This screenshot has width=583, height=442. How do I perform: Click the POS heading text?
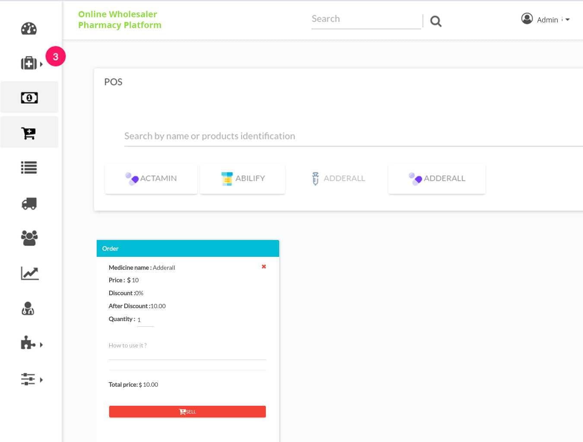tap(113, 82)
